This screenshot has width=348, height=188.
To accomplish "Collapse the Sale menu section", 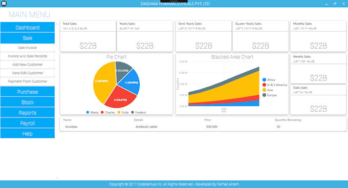I will [28, 38].
